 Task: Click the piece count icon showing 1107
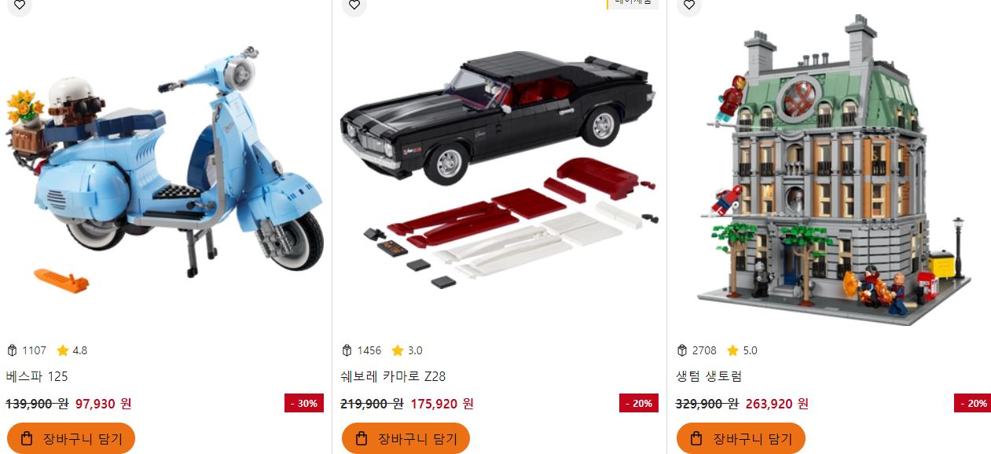[x=12, y=350]
